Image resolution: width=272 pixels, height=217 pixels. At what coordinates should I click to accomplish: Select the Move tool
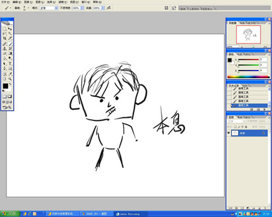10,29
